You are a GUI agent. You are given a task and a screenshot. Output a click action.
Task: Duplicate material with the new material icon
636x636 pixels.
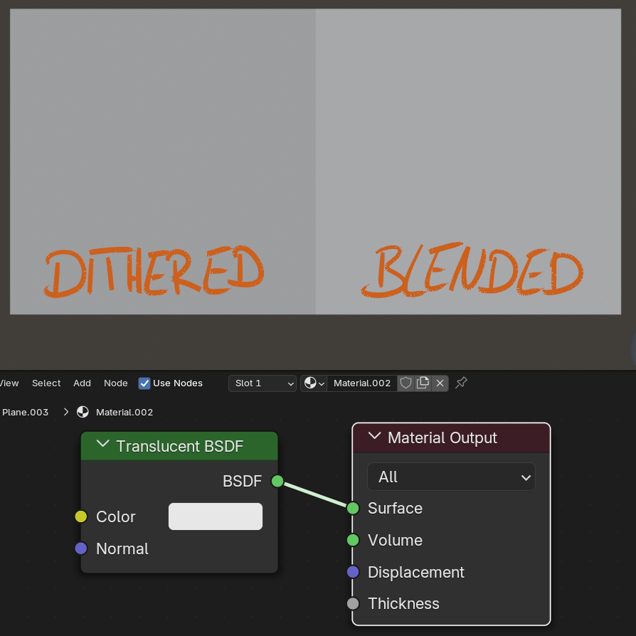click(423, 383)
